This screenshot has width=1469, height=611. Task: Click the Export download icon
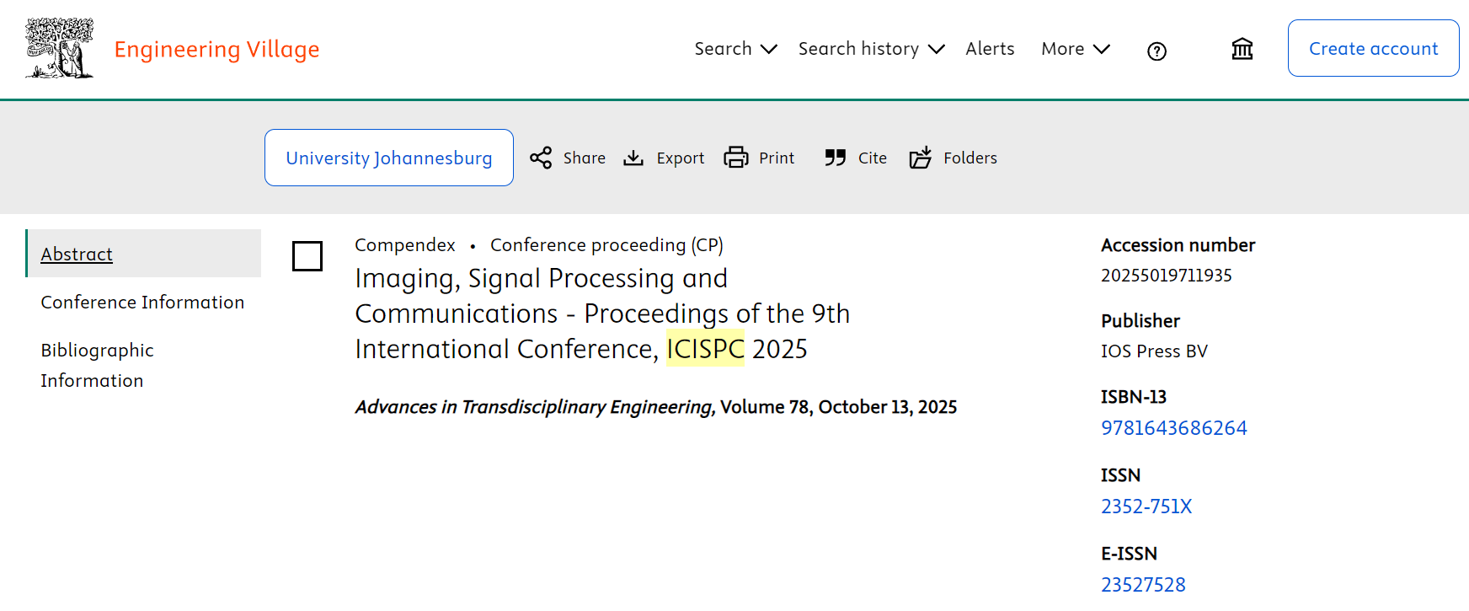coord(633,158)
